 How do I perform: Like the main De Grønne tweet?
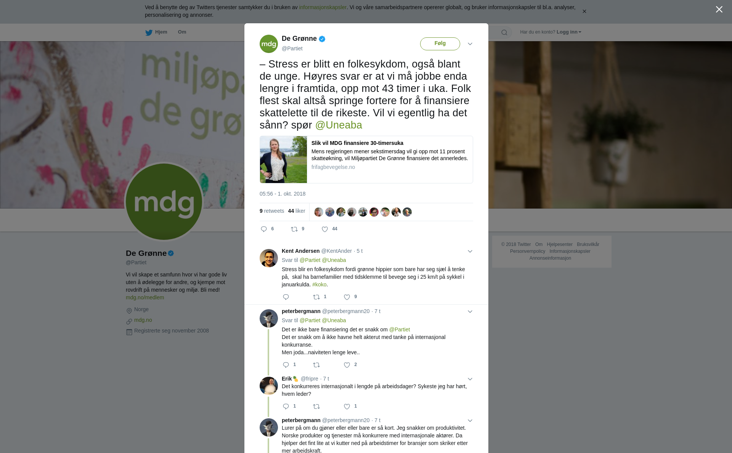(x=325, y=229)
